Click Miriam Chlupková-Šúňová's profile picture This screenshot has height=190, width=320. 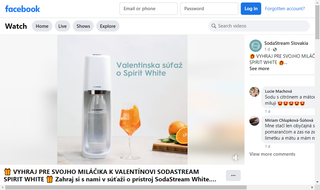[254, 121]
